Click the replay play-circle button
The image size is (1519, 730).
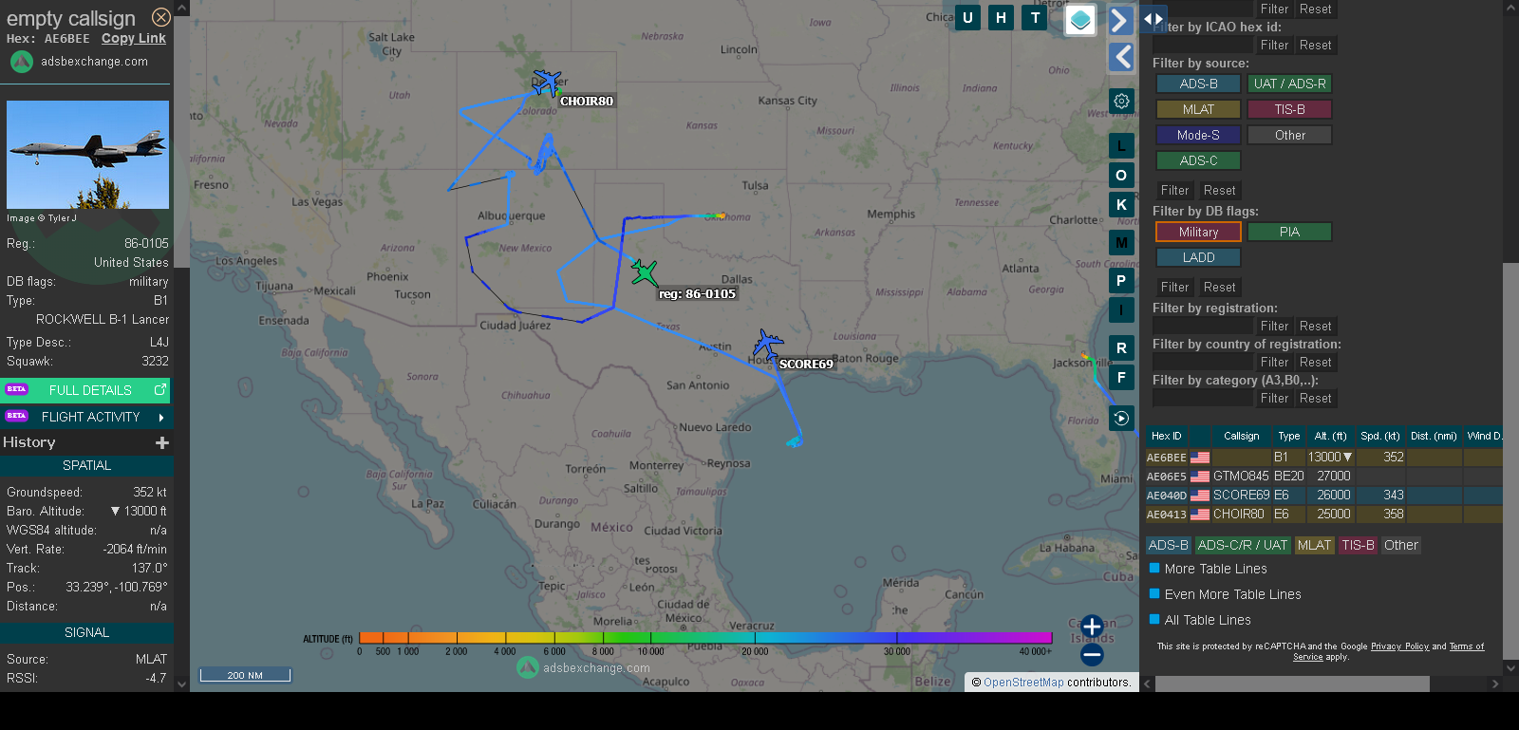[1121, 418]
